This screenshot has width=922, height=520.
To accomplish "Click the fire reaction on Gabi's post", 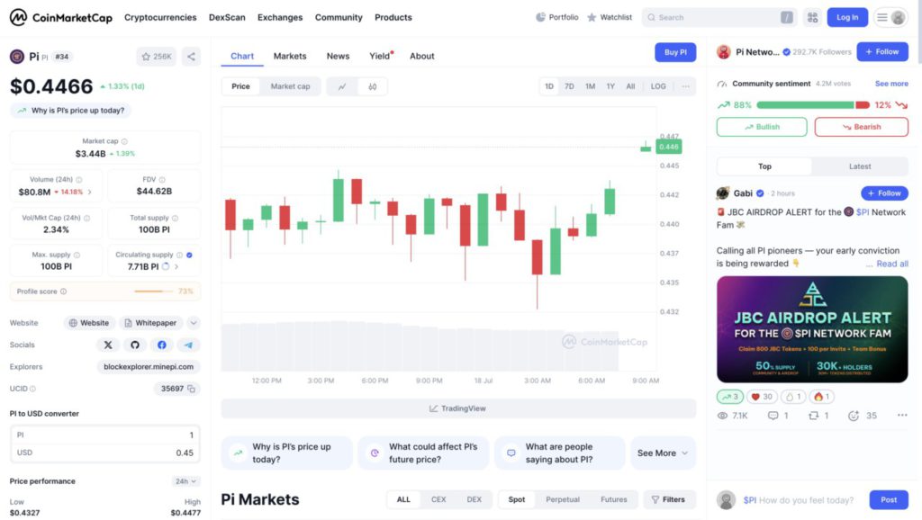I will pos(822,397).
